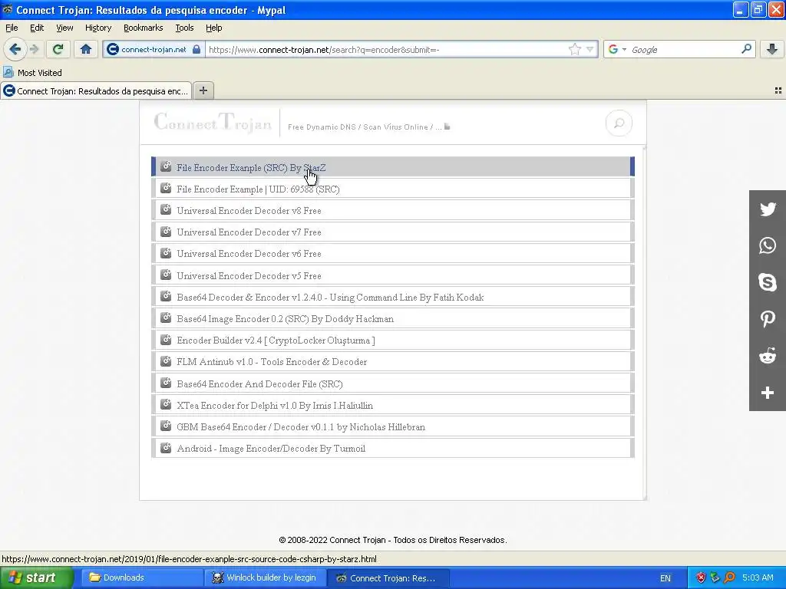This screenshot has height=589, width=786.
Task: Click the icon beside XTea Encoder for Delphi
Action: [x=166, y=404]
